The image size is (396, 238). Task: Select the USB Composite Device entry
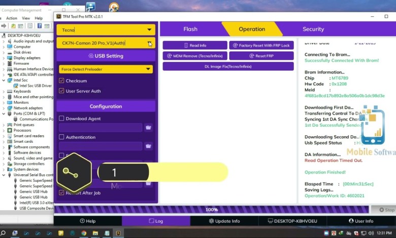pos(37,208)
